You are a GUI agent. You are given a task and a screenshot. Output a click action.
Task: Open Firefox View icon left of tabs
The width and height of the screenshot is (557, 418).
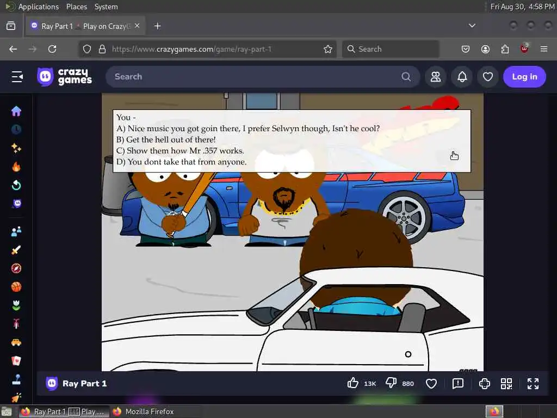[x=11, y=26]
